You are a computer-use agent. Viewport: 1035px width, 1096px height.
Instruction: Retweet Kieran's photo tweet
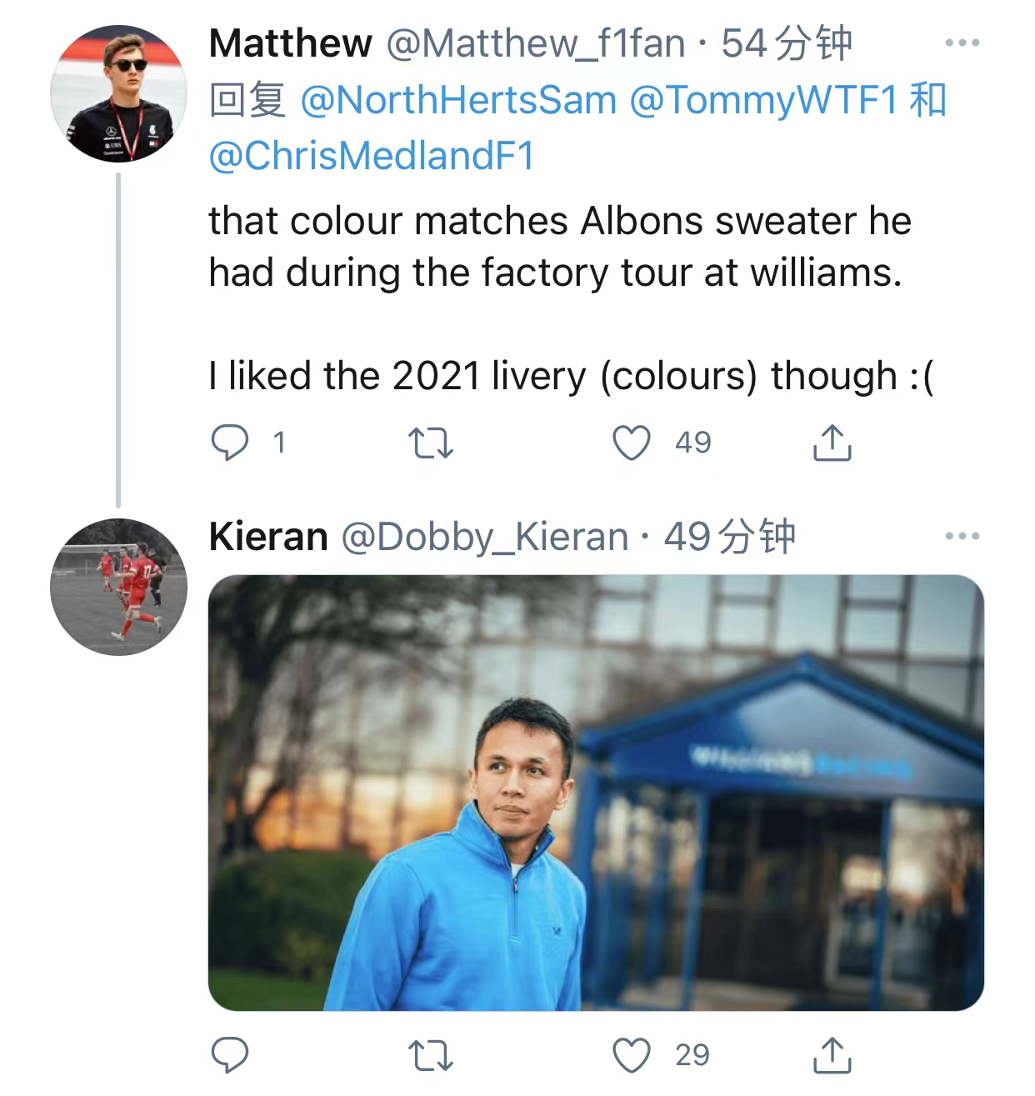pos(431,1056)
